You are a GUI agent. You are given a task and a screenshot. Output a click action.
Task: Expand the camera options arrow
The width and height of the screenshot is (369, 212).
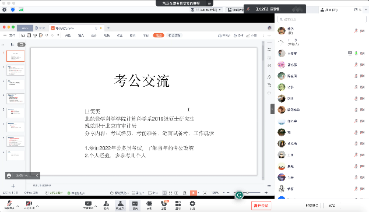37,206
